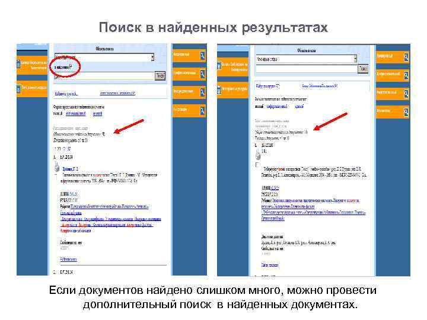427x320 pixels.
Task: Click the similar-documents link under left screenshot's result
Action: (x=68, y=259)
